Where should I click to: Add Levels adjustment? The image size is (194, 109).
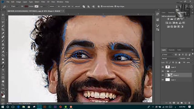click(172, 19)
